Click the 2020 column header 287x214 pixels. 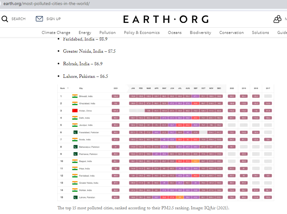point(232,88)
